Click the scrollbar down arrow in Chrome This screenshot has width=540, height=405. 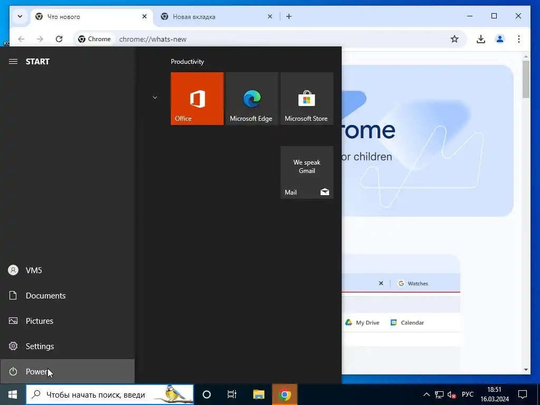click(x=526, y=370)
